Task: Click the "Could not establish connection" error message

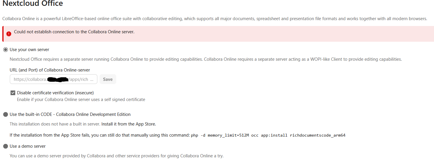Action: click(74, 32)
